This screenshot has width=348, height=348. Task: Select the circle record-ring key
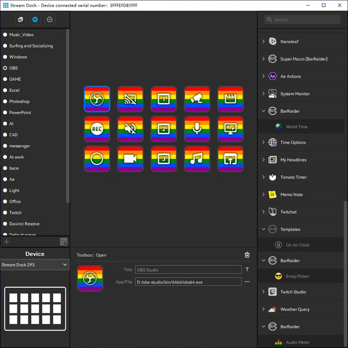97,159
